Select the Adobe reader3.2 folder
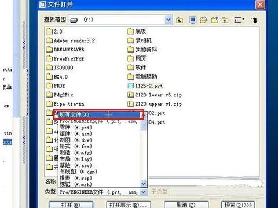This screenshot has height=208, width=278. coord(71,40)
